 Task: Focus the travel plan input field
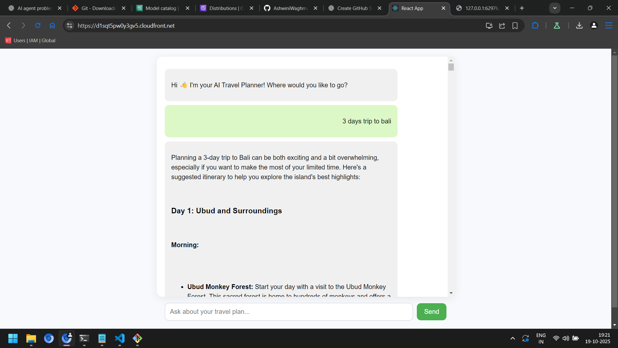point(288,312)
